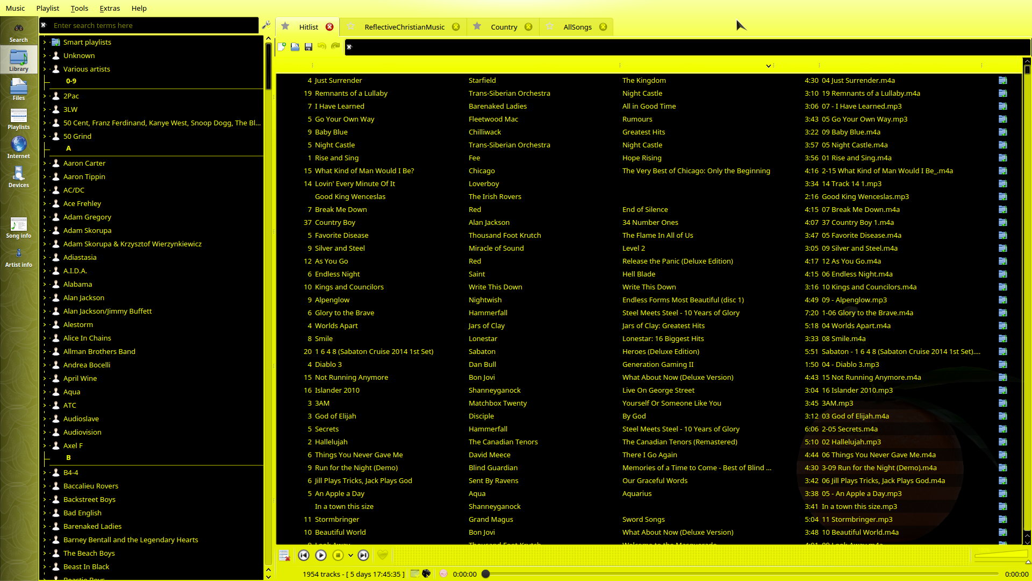Screen dimensions: 1032x581
Task: Click the playlist vertical scrollbar
Action: coord(1027,301)
